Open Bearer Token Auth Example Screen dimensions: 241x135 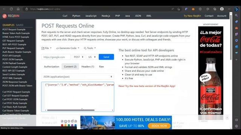(16, 33)
